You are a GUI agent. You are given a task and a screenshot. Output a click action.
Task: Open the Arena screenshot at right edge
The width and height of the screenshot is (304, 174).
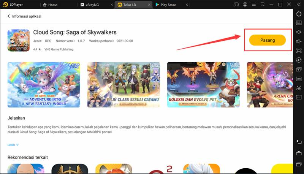(270, 85)
